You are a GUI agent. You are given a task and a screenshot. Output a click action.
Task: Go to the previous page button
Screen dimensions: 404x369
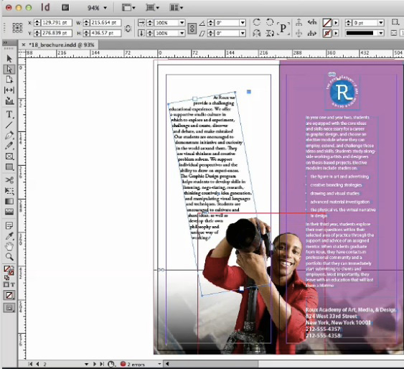click(37, 364)
